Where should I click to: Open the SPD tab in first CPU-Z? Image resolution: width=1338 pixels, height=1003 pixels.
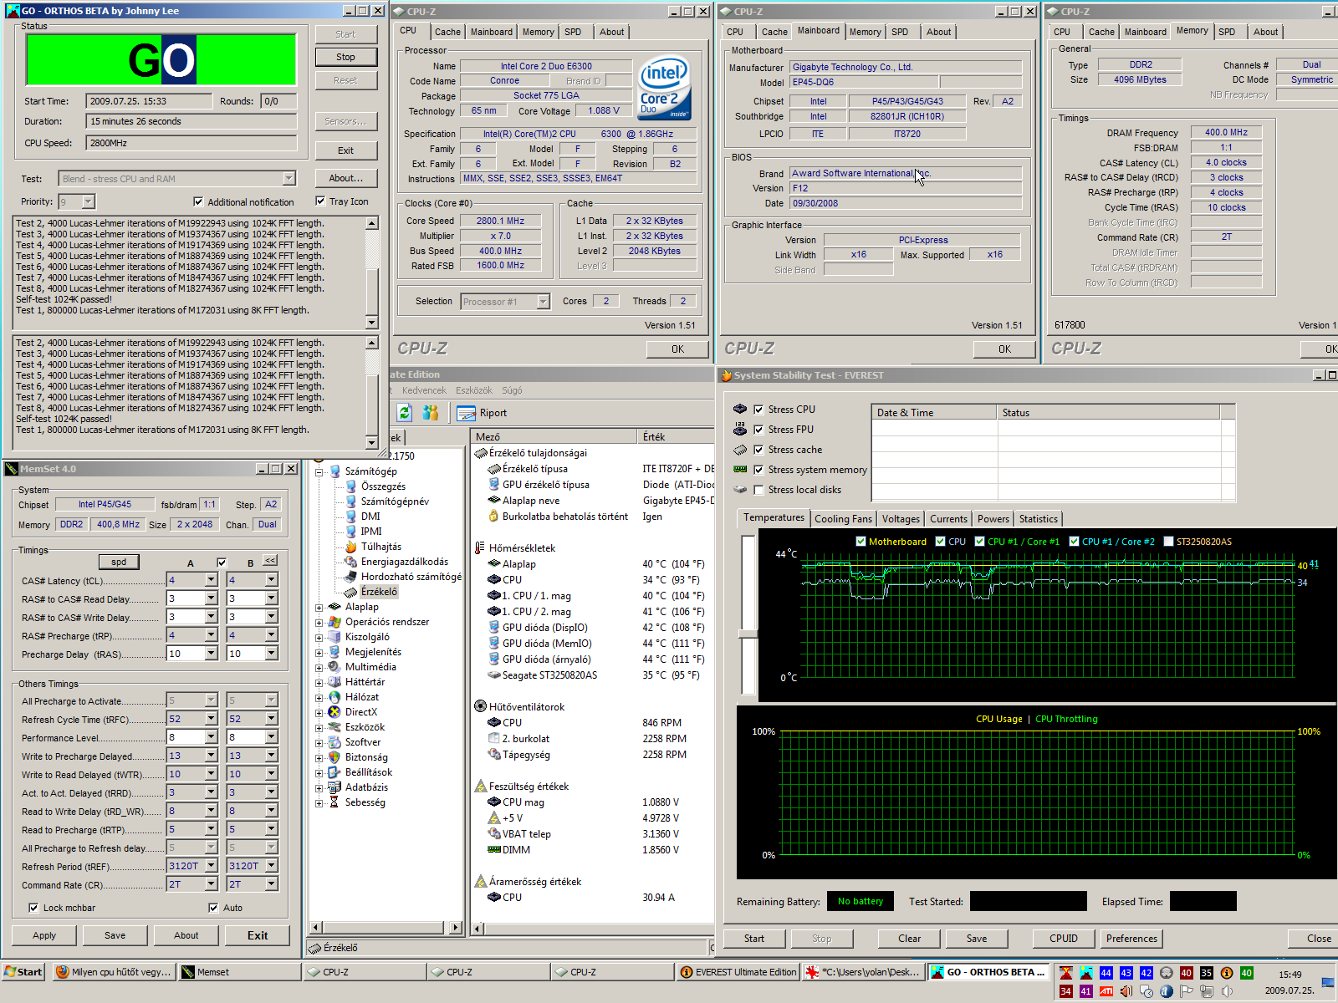(573, 32)
